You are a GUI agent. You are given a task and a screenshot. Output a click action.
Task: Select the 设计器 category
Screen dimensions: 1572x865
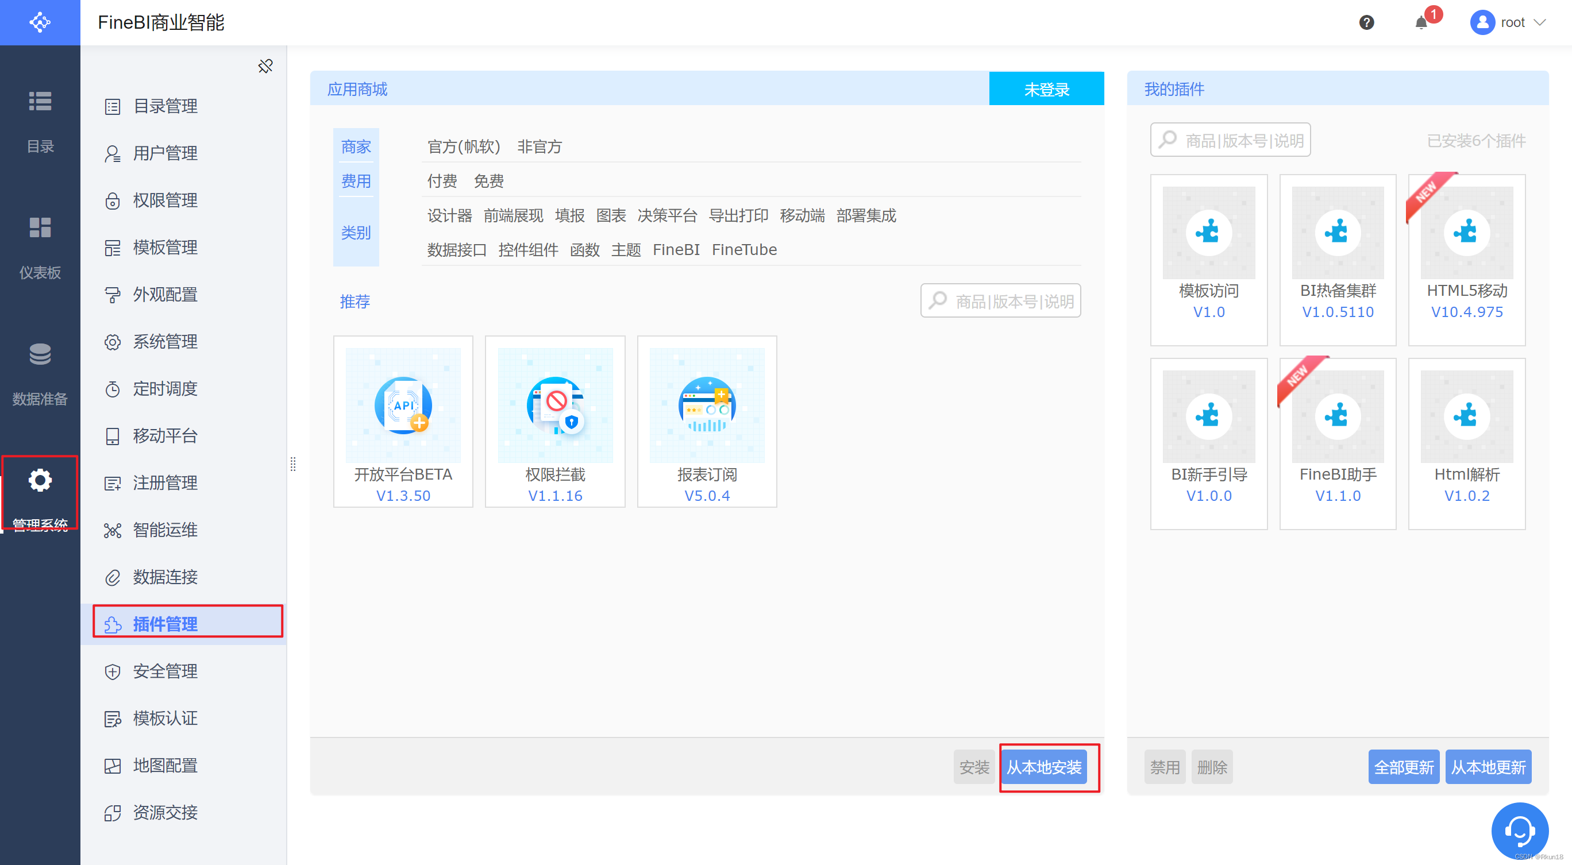pos(450,215)
